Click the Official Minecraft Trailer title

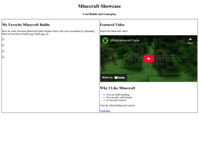pyautogui.click(x=125, y=40)
